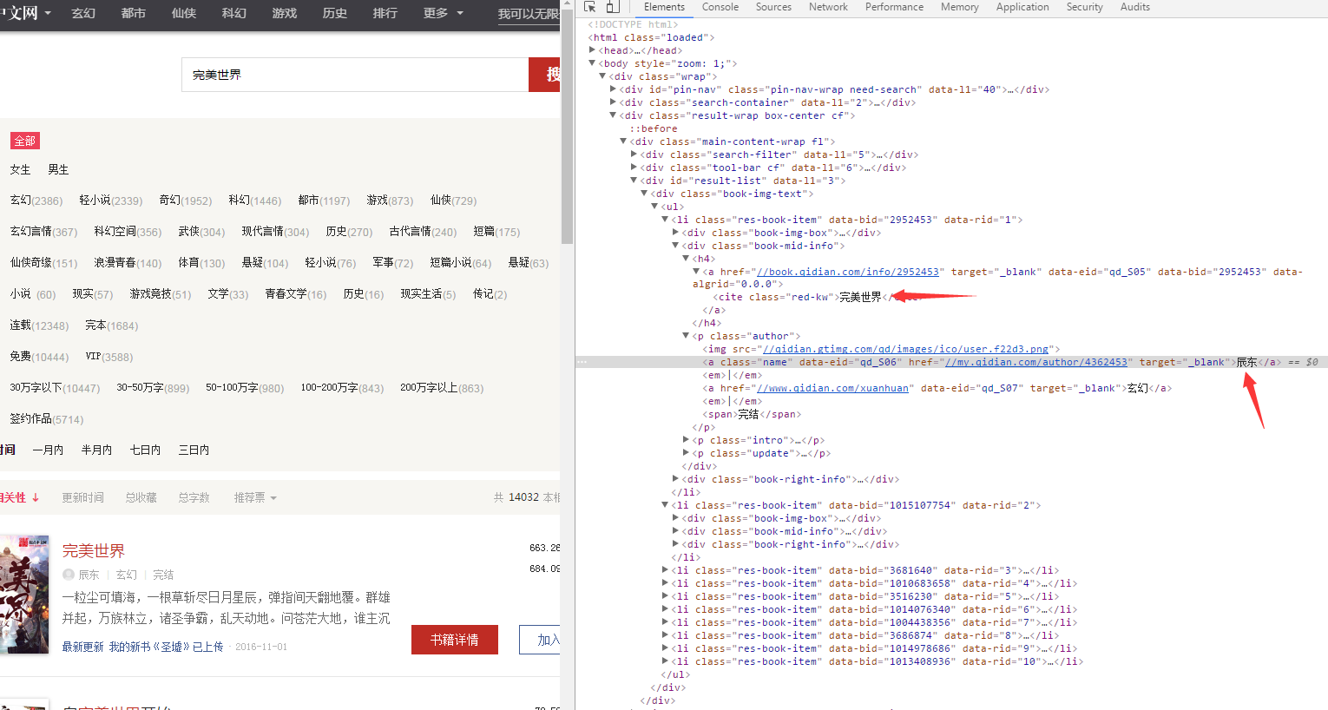Open the 历史 navigation menu item
This screenshot has height=710, width=1328.
click(x=335, y=14)
